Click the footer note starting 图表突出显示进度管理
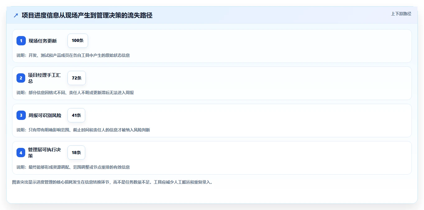 [112, 182]
